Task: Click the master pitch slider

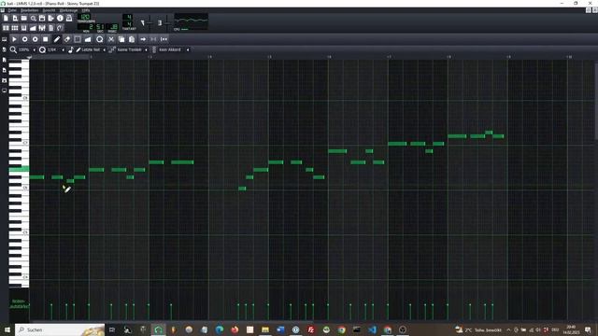Action: click(166, 22)
